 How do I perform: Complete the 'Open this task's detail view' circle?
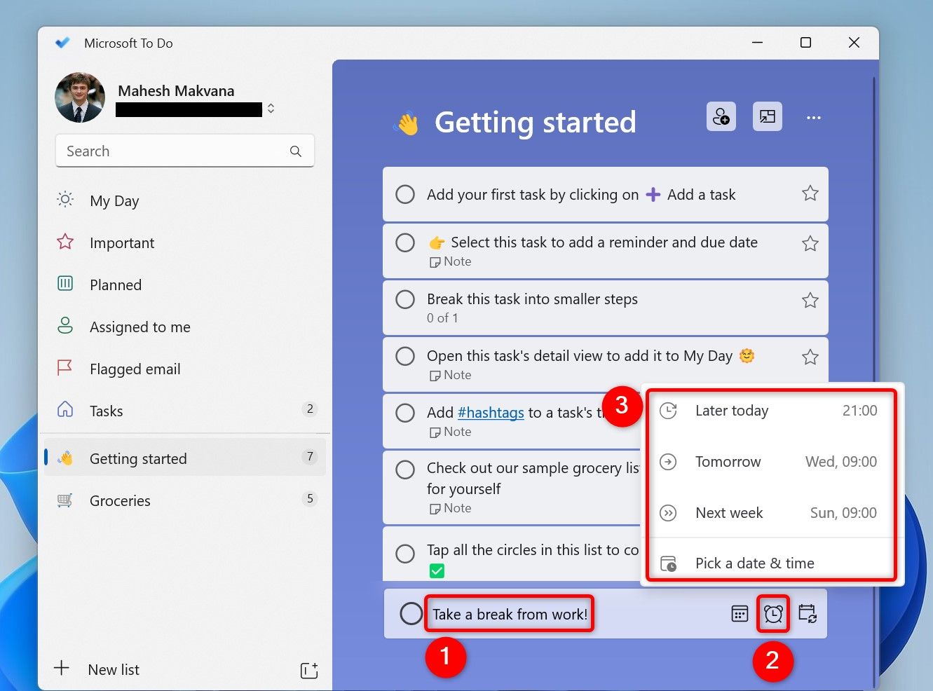coord(405,356)
